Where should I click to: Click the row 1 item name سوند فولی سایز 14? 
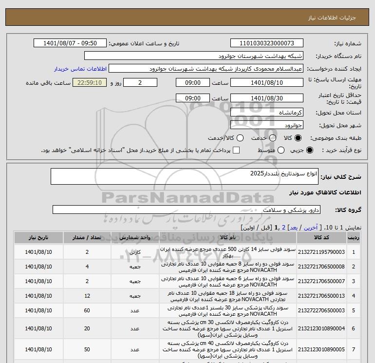tap(228, 252)
